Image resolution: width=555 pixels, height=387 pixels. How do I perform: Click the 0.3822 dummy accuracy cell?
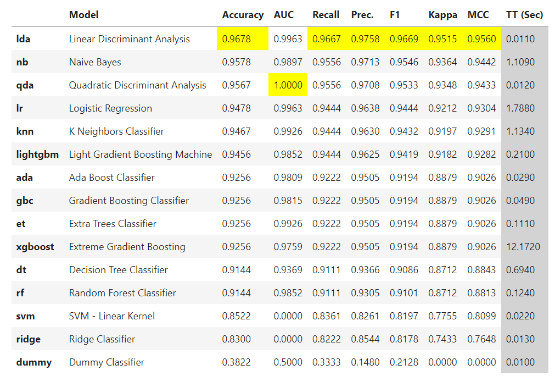click(236, 362)
